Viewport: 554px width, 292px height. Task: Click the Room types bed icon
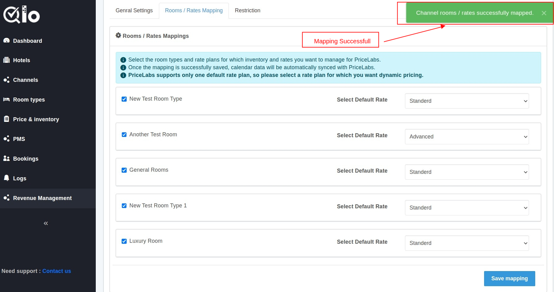click(6, 99)
